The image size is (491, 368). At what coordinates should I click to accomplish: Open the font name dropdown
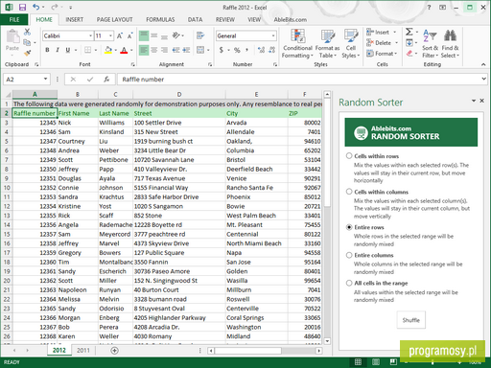(x=90, y=35)
